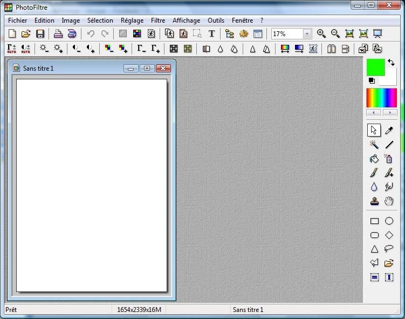The width and height of the screenshot is (405, 319).
Task: Click the white background color swatch
Action: click(390, 79)
